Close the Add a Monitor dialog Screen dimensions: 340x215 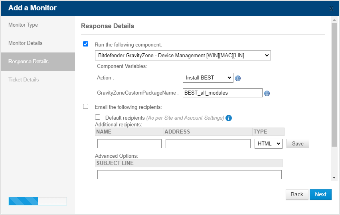331,9
